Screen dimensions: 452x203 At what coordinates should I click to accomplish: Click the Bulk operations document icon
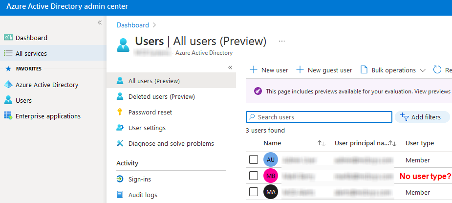(365, 70)
